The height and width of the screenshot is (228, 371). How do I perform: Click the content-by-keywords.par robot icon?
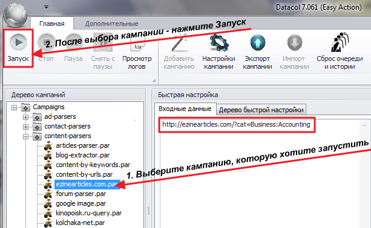click(x=48, y=165)
